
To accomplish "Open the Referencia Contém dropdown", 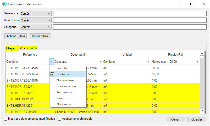I will coord(36,14).
